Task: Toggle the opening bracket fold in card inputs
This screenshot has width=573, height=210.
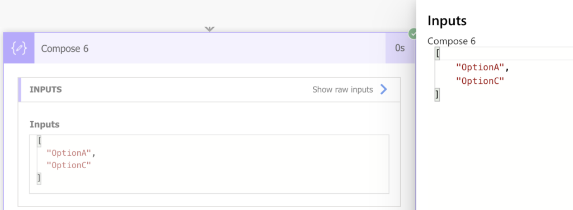Action: click(39, 141)
